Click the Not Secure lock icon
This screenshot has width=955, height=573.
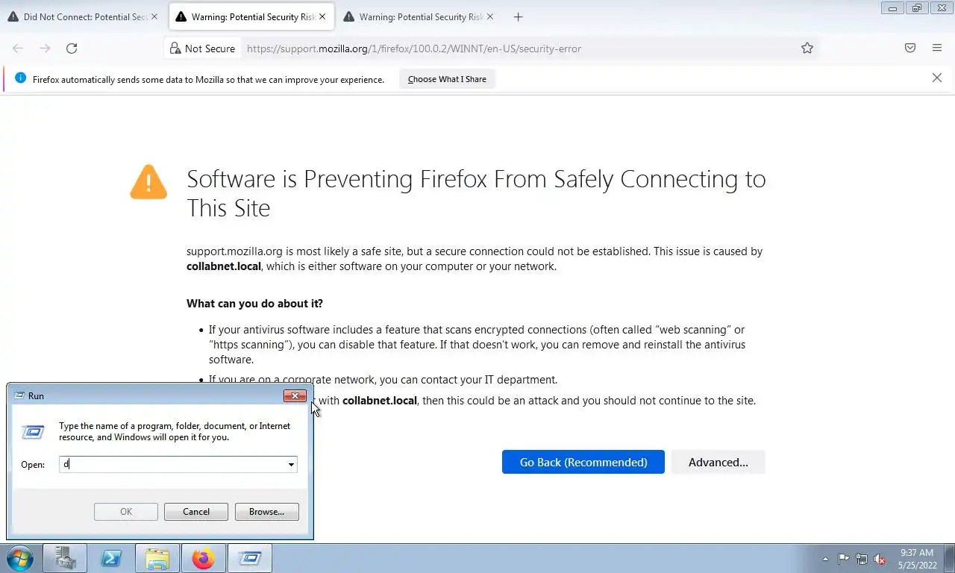click(x=175, y=48)
